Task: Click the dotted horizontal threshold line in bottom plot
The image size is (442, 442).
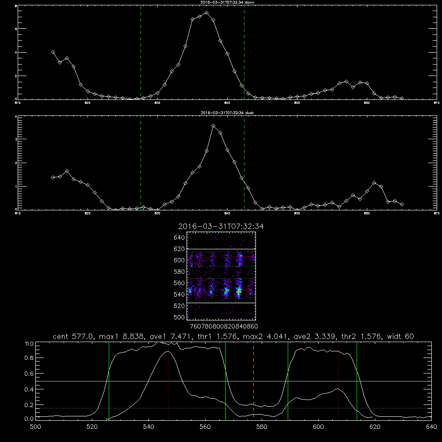Action: (233, 408)
